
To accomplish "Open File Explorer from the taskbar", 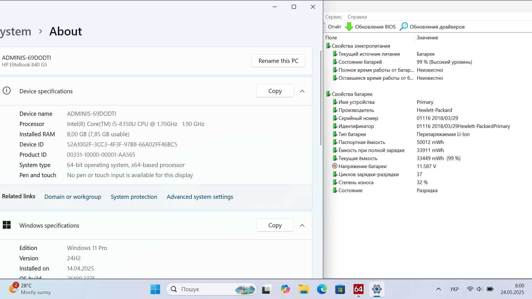I will 304,289.
